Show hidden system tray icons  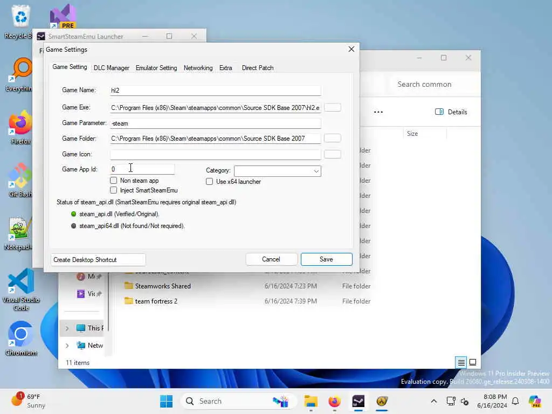coord(434,401)
